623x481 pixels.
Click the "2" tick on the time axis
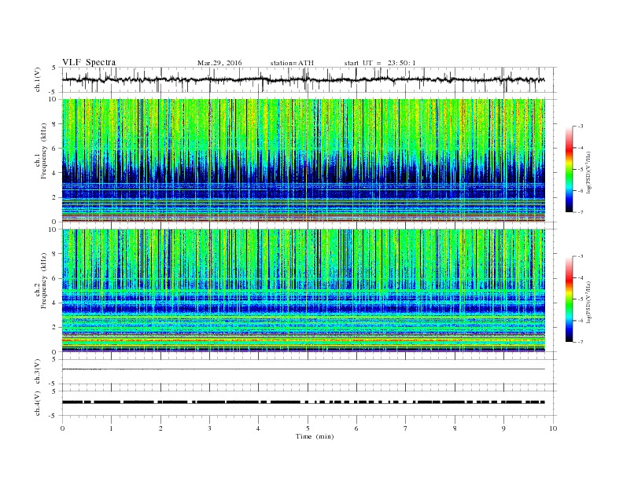click(160, 428)
